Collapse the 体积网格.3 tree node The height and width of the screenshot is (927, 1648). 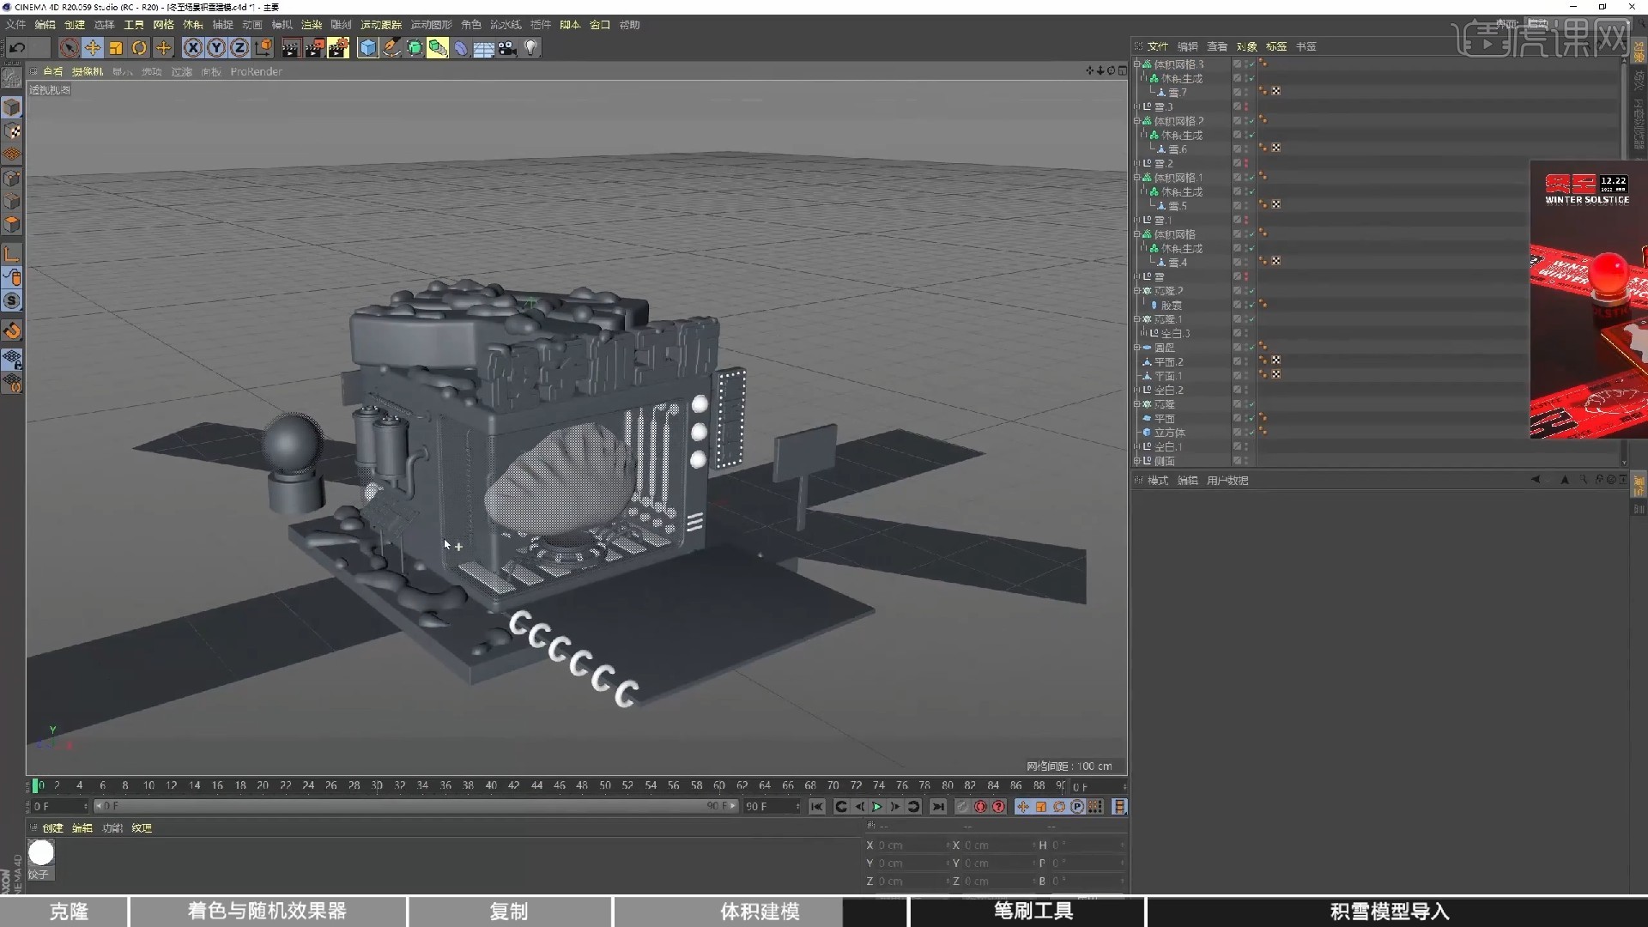[1137, 64]
